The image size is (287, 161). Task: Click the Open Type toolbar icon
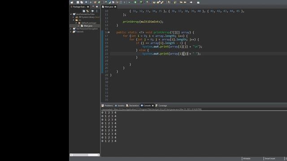coord(154,2)
